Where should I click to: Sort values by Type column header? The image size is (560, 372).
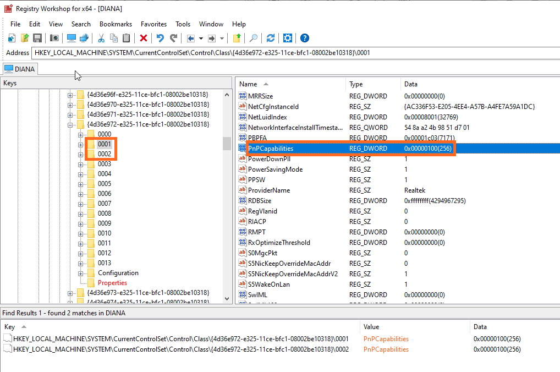pos(373,84)
